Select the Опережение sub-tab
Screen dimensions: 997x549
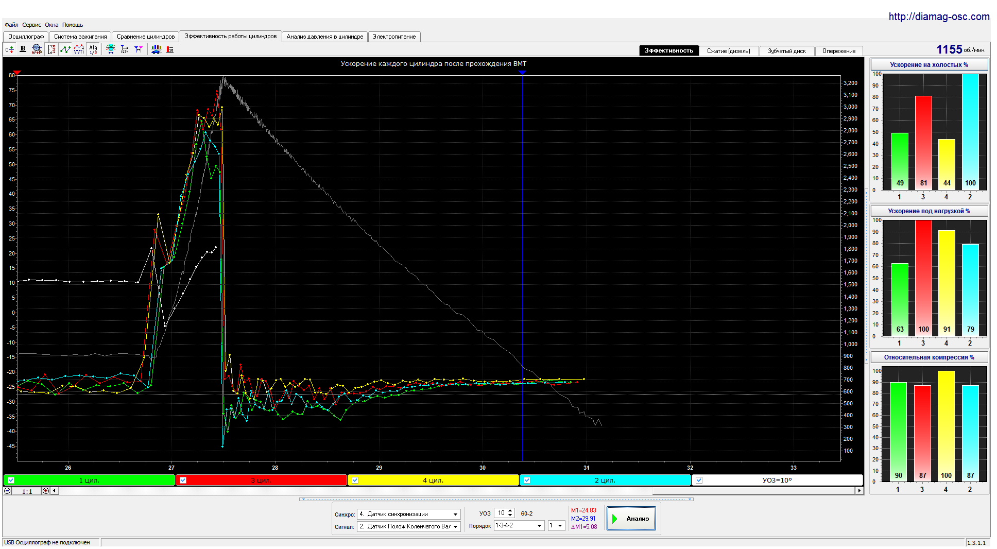pyautogui.click(x=838, y=51)
